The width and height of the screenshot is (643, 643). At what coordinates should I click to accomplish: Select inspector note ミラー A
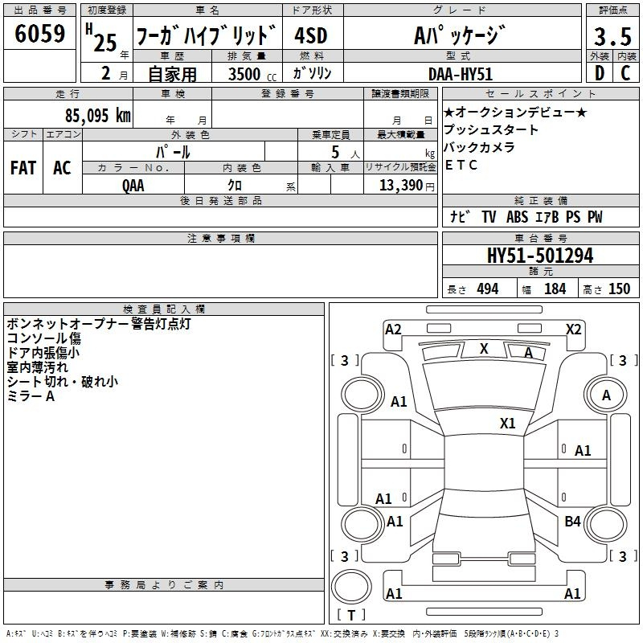click(31, 396)
